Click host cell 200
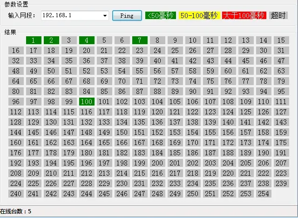Viewport: 298px width, 218px height. pos(157,163)
